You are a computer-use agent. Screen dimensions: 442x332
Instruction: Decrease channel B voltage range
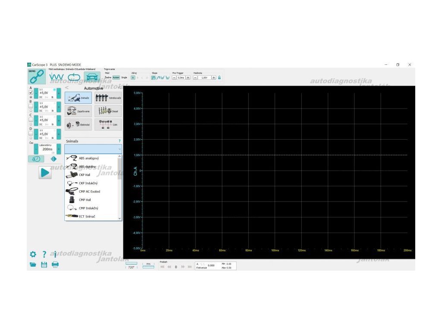point(36,107)
